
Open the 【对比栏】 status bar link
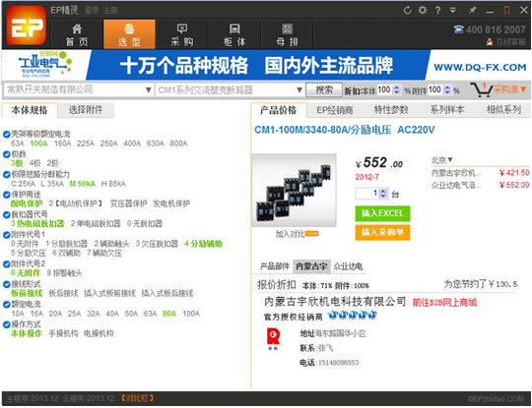[138, 398]
